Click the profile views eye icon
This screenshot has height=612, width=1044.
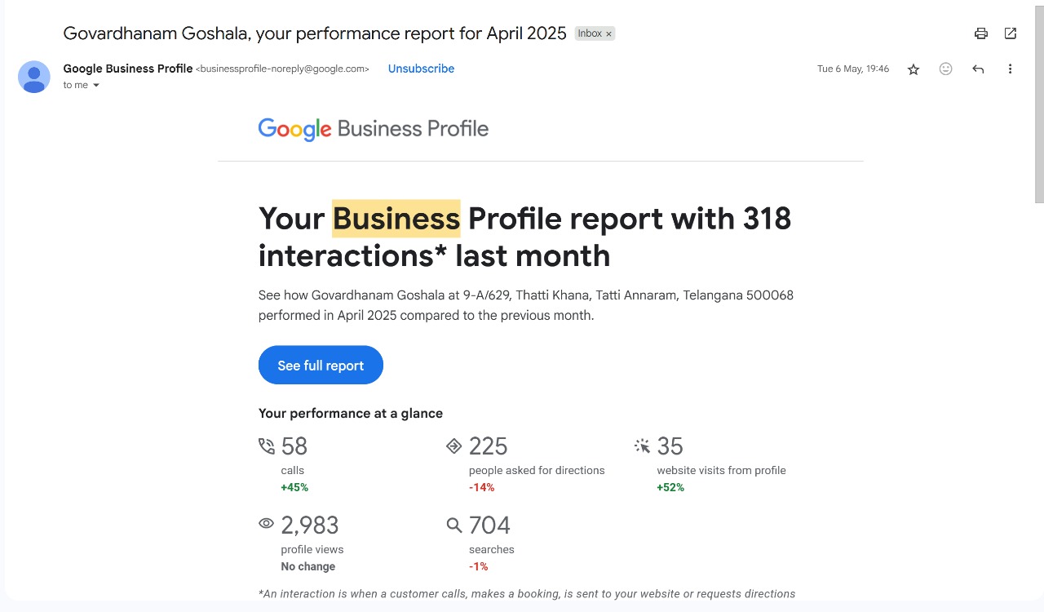click(x=267, y=524)
